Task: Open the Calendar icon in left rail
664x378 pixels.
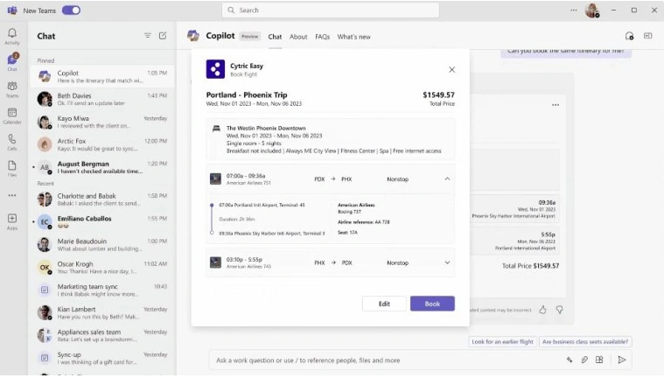Action: (x=12, y=113)
